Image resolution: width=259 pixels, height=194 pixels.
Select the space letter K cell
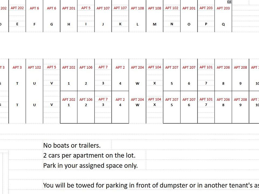click(x=120, y=24)
